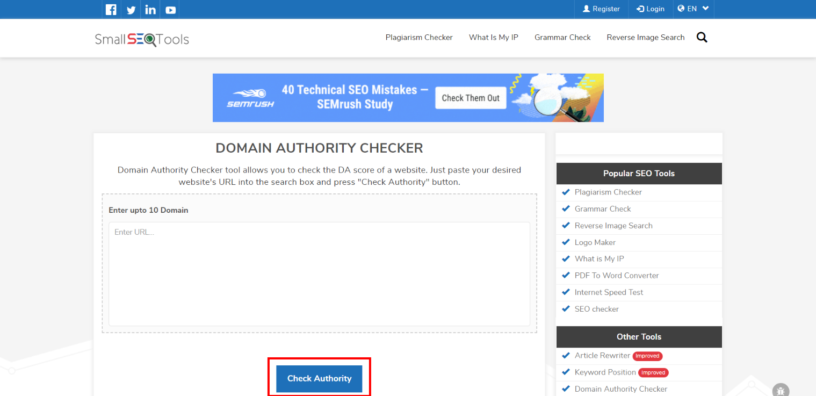Click the SmallSEOTools logo
This screenshot has width=816, height=396.
click(142, 39)
